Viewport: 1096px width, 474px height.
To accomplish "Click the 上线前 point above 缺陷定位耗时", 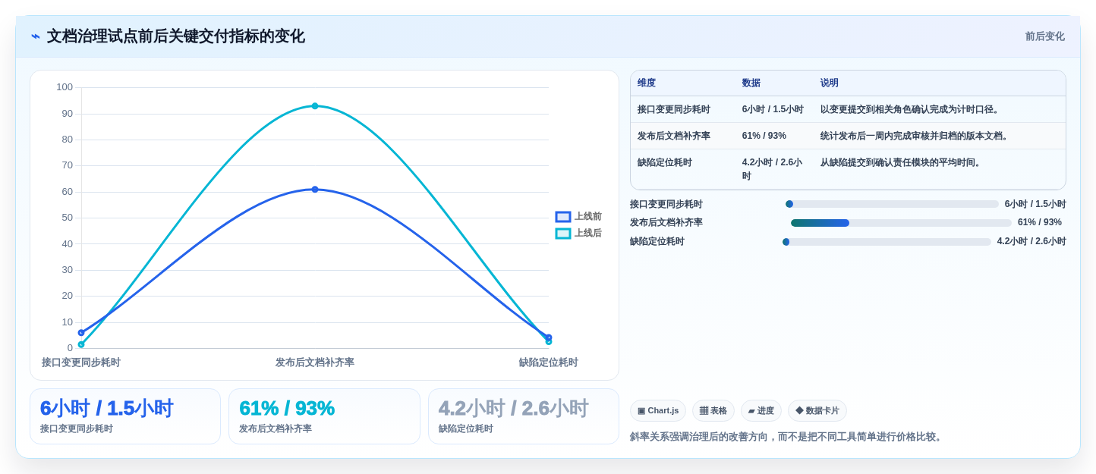I will tap(549, 337).
